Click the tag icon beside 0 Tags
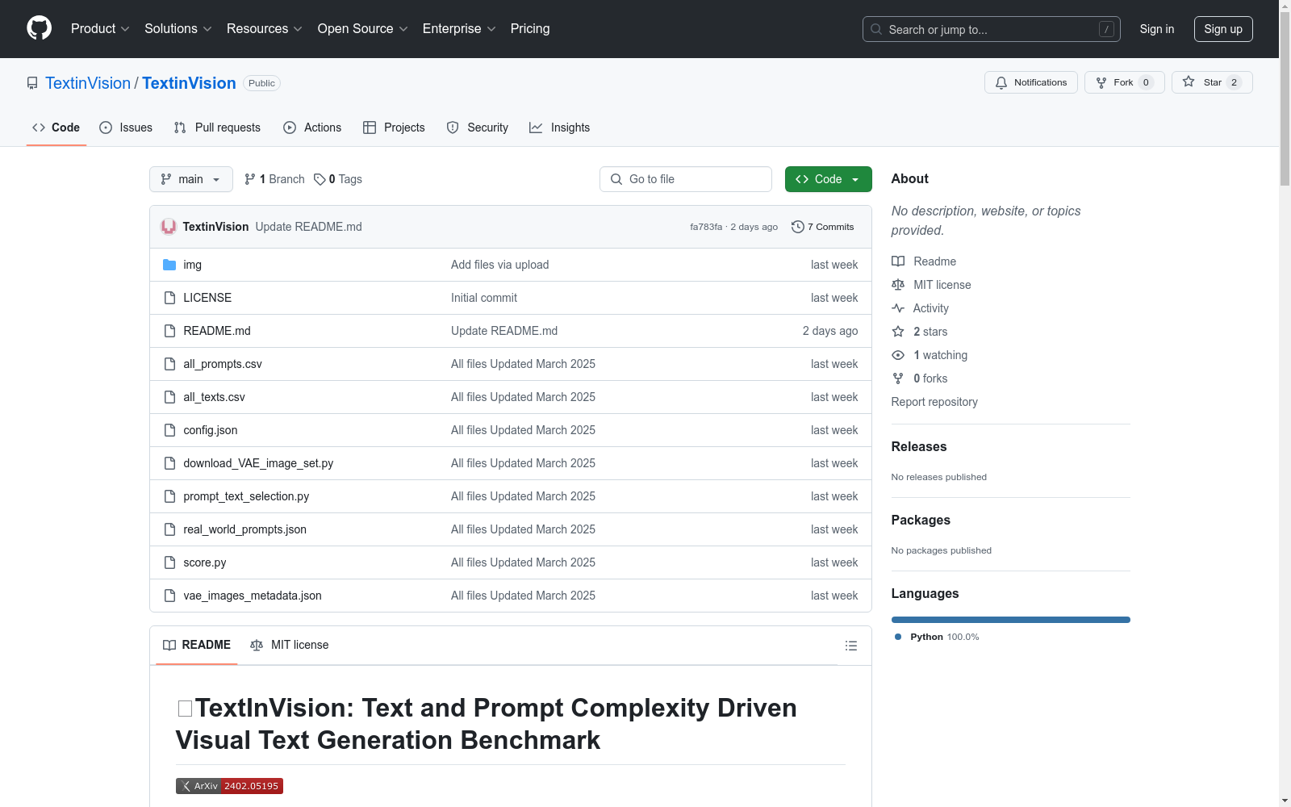 click(320, 179)
